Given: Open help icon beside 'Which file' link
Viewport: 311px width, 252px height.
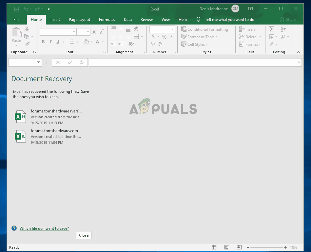Looking at the screenshot, I should tap(14, 228).
